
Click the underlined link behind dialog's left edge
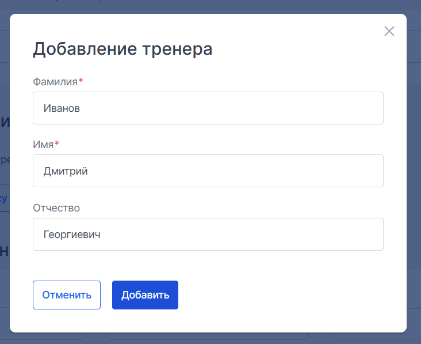point(3,198)
